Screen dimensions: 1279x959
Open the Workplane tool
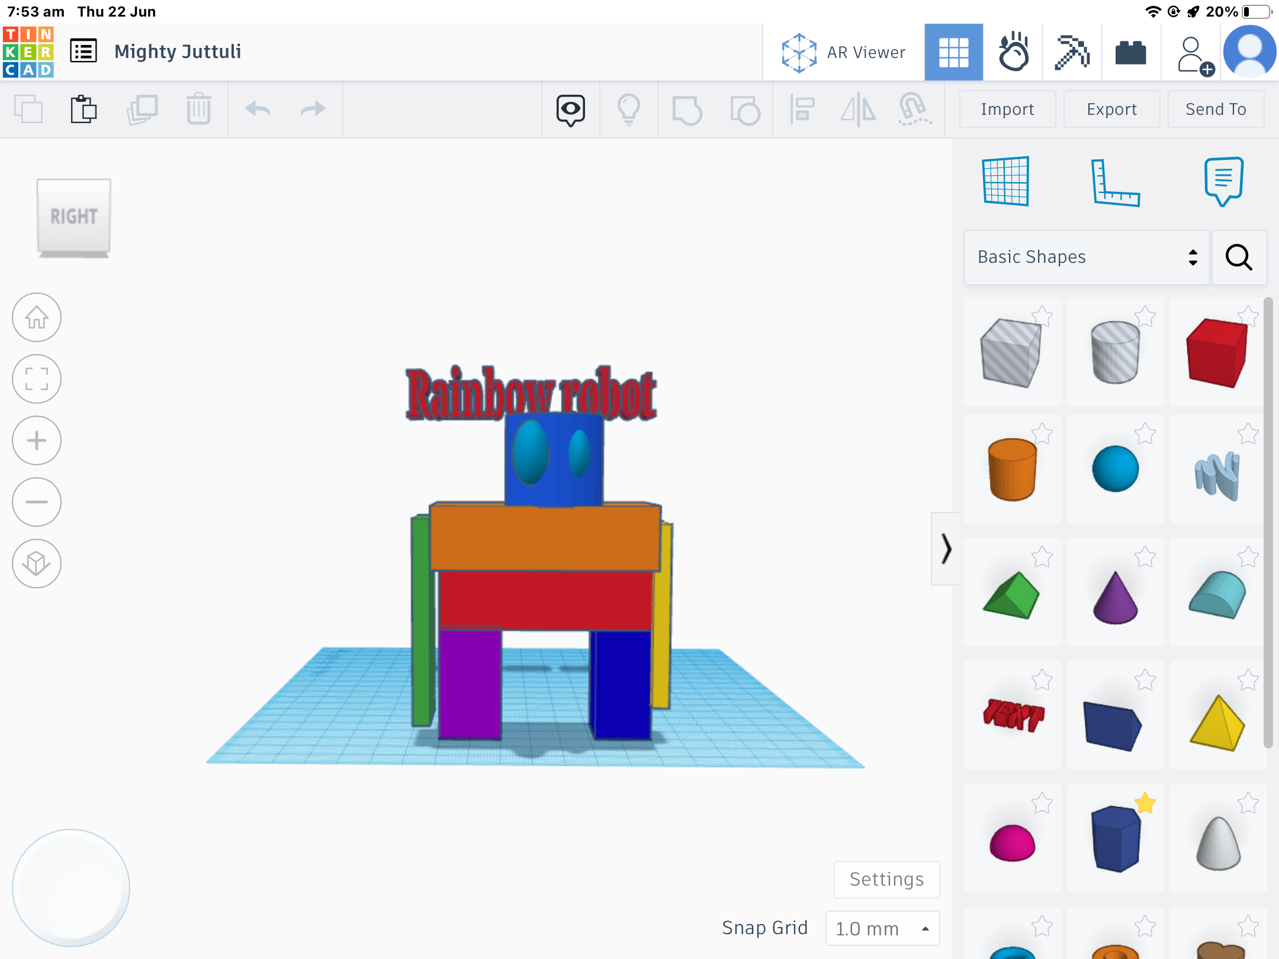click(1005, 181)
